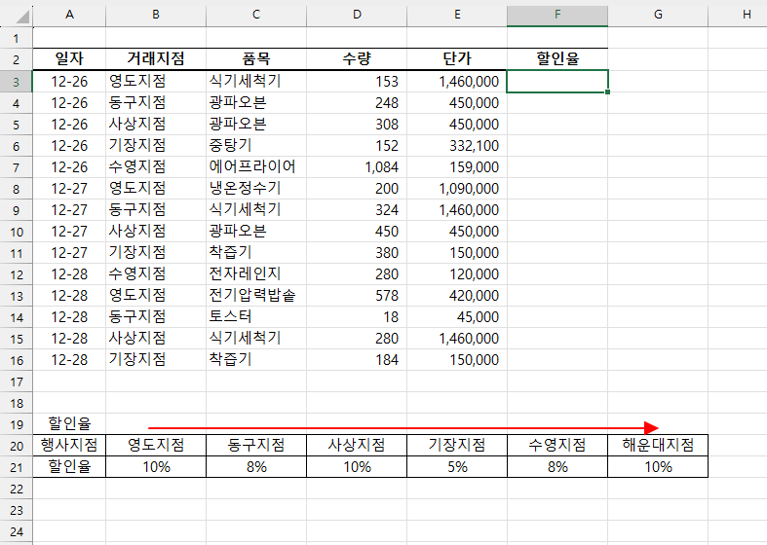Select 사상지점 in the discount table
The height and width of the screenshot is (545, 767).
[357, 446]
